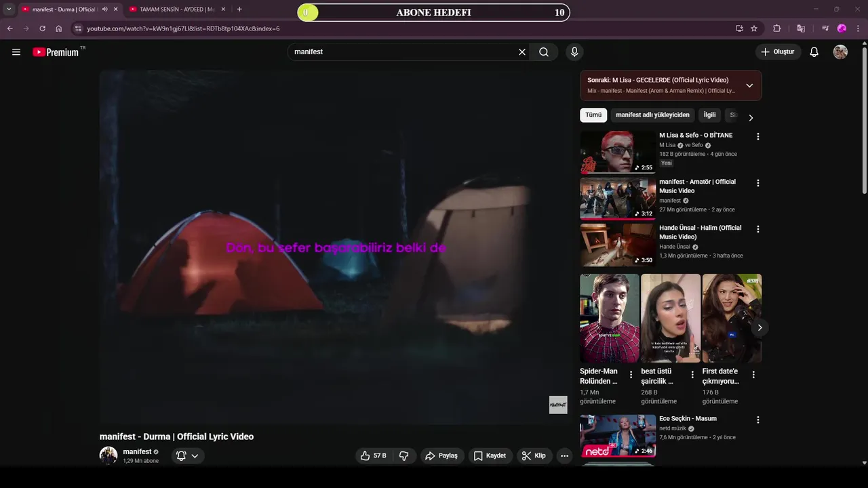Open Spider-Man Rolünden short

[610, 318]
